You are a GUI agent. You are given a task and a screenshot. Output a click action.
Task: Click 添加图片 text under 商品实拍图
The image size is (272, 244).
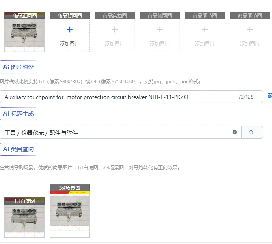click(114, 44)
